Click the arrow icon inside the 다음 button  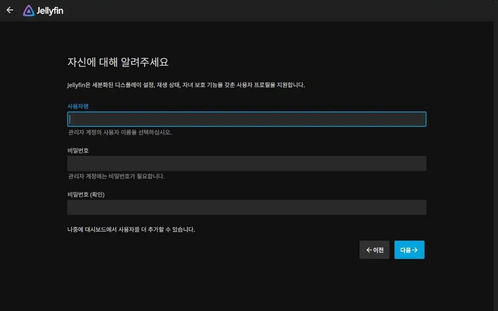click(416, 250)
